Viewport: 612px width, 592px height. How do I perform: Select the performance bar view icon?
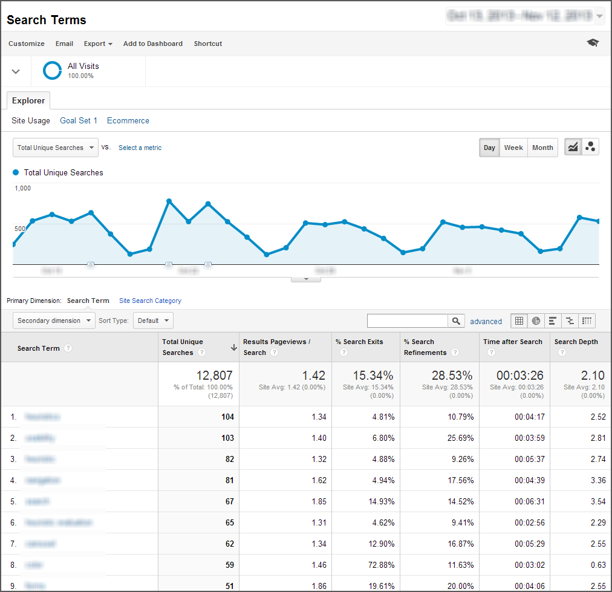coord(553,320)
